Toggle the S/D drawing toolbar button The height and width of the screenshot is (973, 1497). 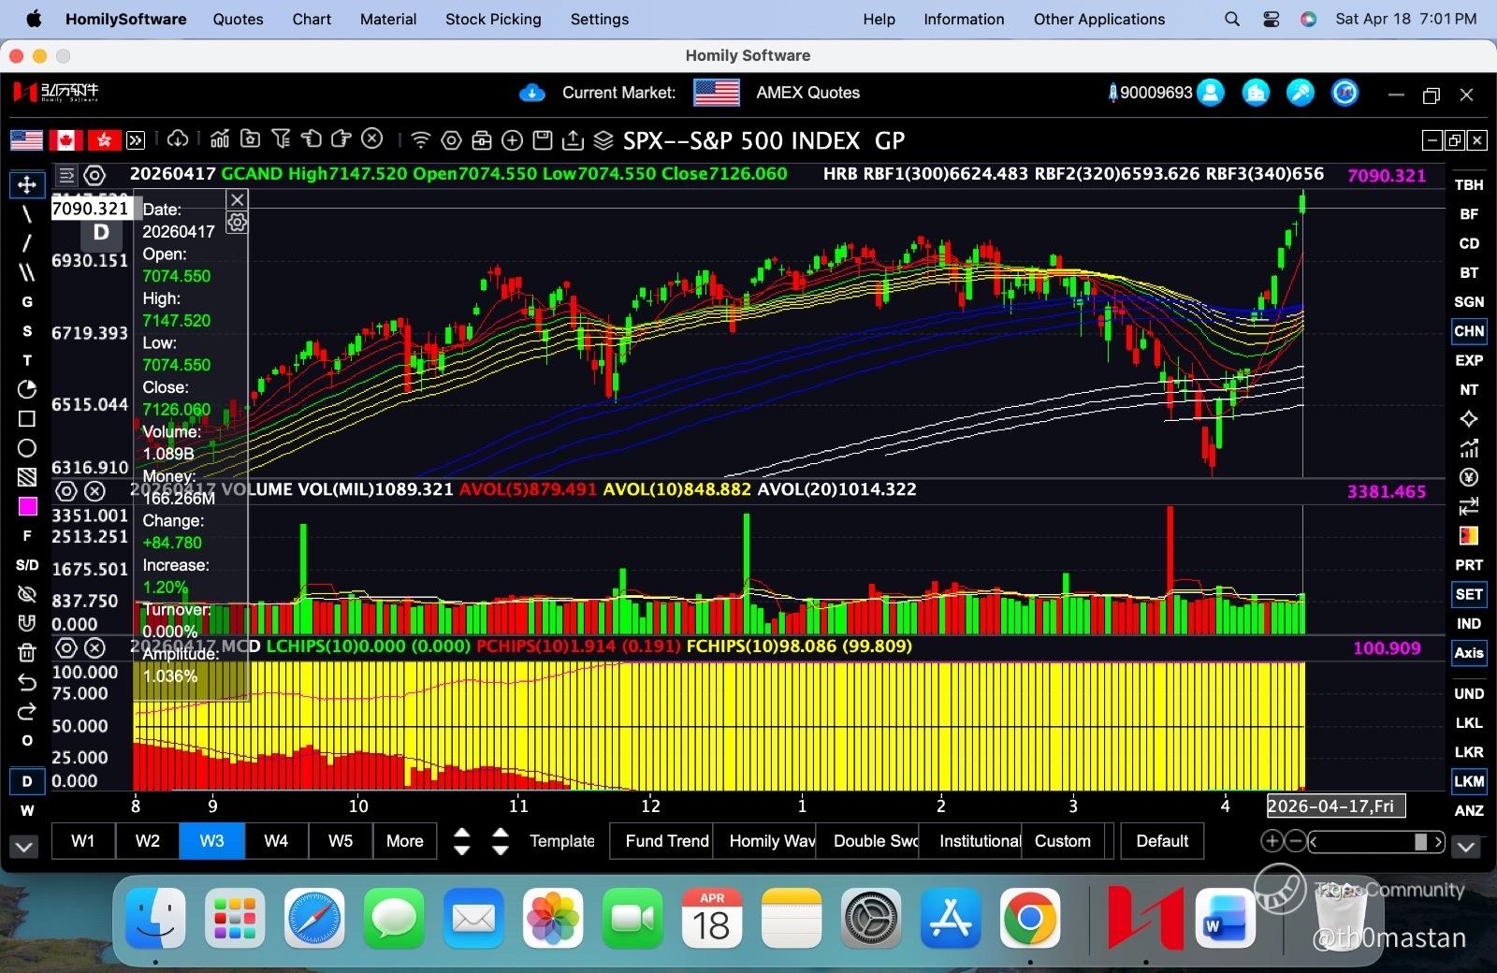pos(27,565)
